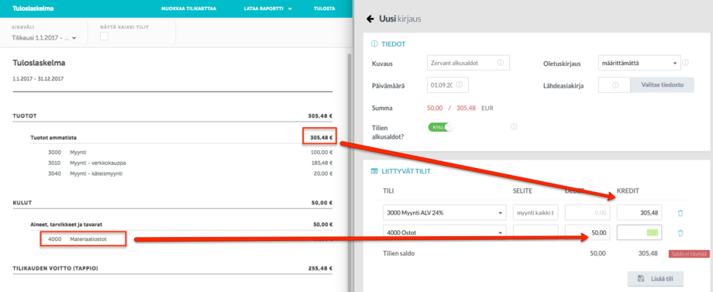
Task: Click the table icon beside LIITTYVÄT TILIT
Action: point(374,171)
